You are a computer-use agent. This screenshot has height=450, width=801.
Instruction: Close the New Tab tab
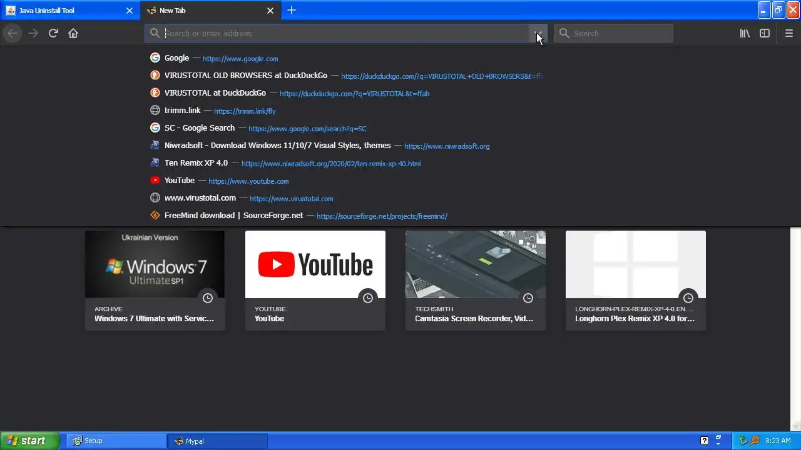coord(270,11)
